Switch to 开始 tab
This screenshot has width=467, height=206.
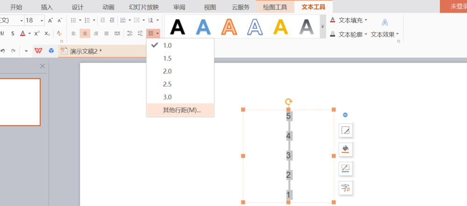point(16,7)
